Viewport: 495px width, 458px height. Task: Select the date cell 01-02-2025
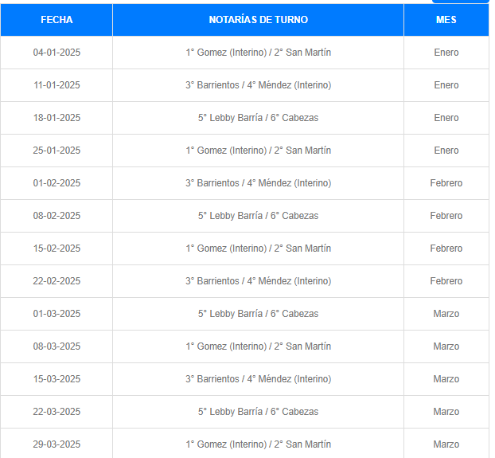click(x=57, y=183)
